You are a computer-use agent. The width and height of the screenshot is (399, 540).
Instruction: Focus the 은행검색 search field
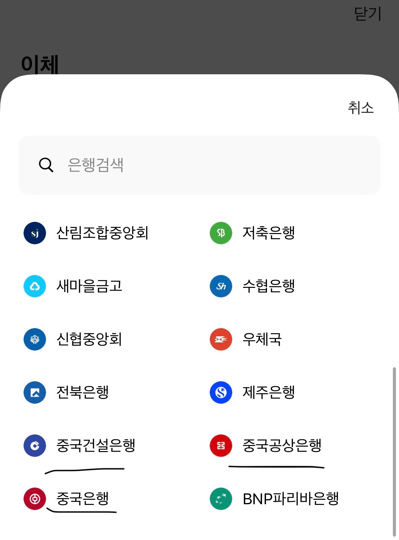point(199,165)
